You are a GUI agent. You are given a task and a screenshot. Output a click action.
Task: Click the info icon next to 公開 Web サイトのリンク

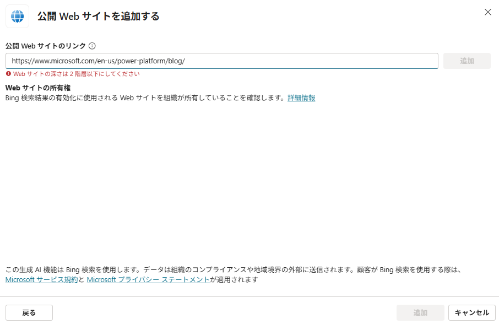click(92, 46)
